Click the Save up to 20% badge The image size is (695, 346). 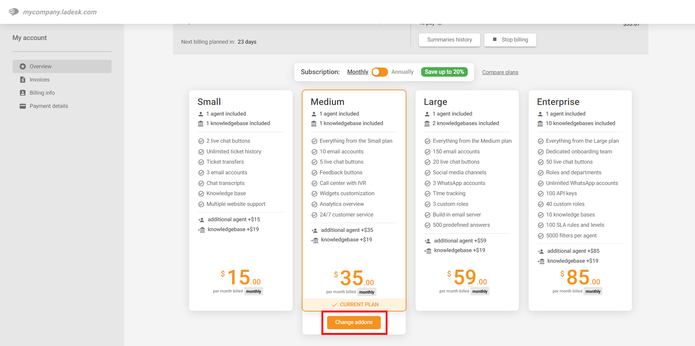[444, 72]
